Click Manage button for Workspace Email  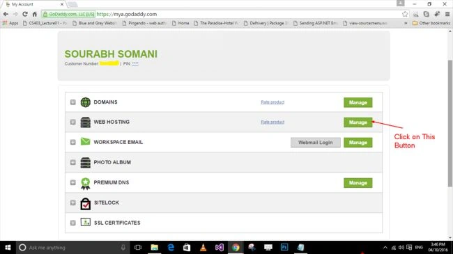(x=358, y=143)
